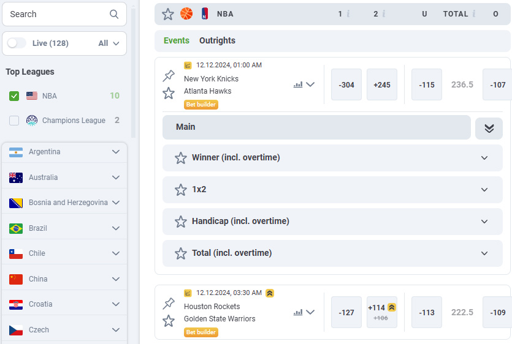
Task: Toggle the Live (128) switch
Action: tap(17, 43)
